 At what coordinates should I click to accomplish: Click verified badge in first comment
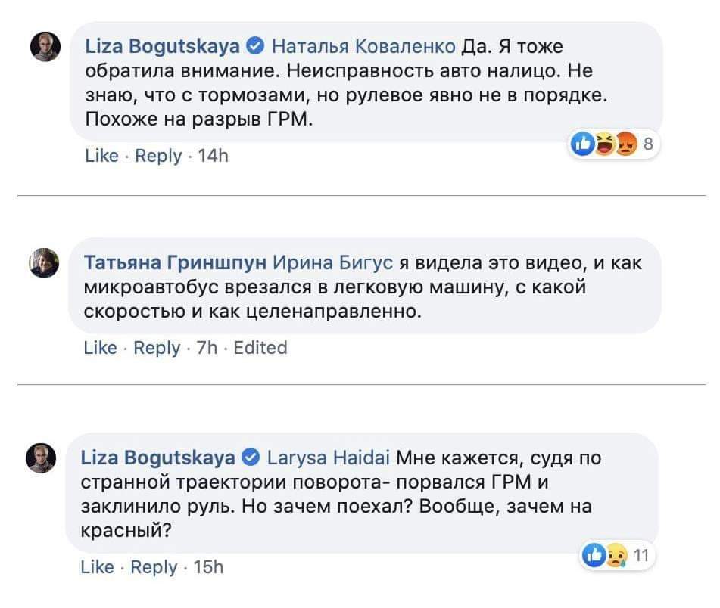pyautogui.click(x=256, y=47)
